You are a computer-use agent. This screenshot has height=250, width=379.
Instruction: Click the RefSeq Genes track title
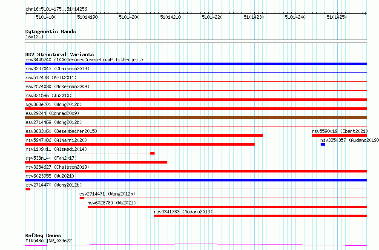tap(43, 236)
